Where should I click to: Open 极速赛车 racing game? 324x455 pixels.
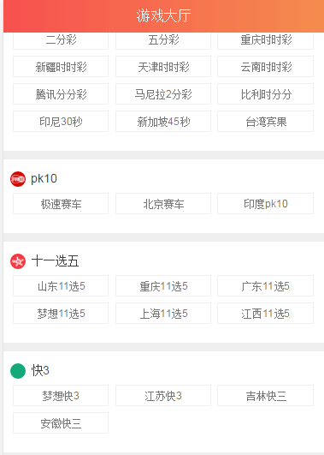(61, 204)
